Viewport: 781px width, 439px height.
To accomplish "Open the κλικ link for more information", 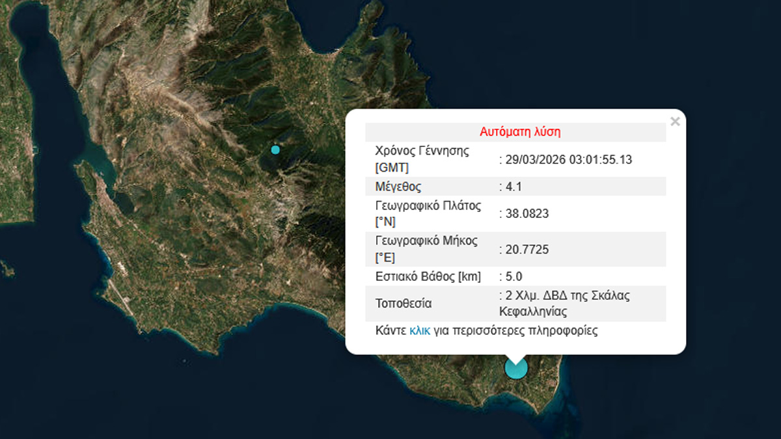I will click(420, 331).
